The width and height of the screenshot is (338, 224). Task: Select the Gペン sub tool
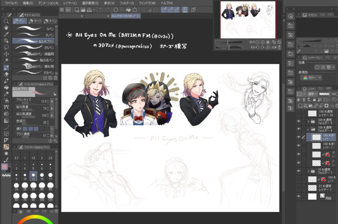pos(33,28)
